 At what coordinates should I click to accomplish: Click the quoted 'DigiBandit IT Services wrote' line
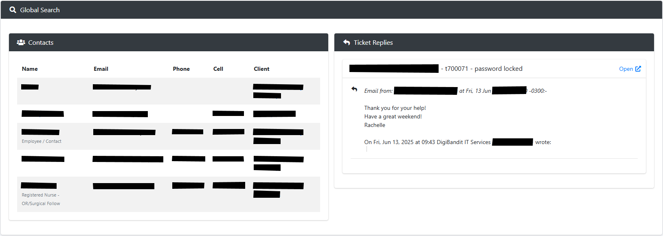pos(457,142)
